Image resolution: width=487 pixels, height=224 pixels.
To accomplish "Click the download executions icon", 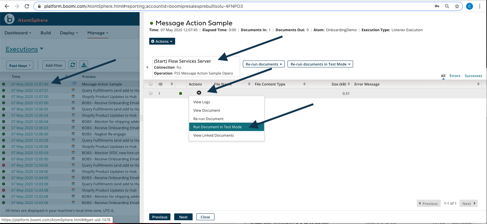I will (84, 65).
